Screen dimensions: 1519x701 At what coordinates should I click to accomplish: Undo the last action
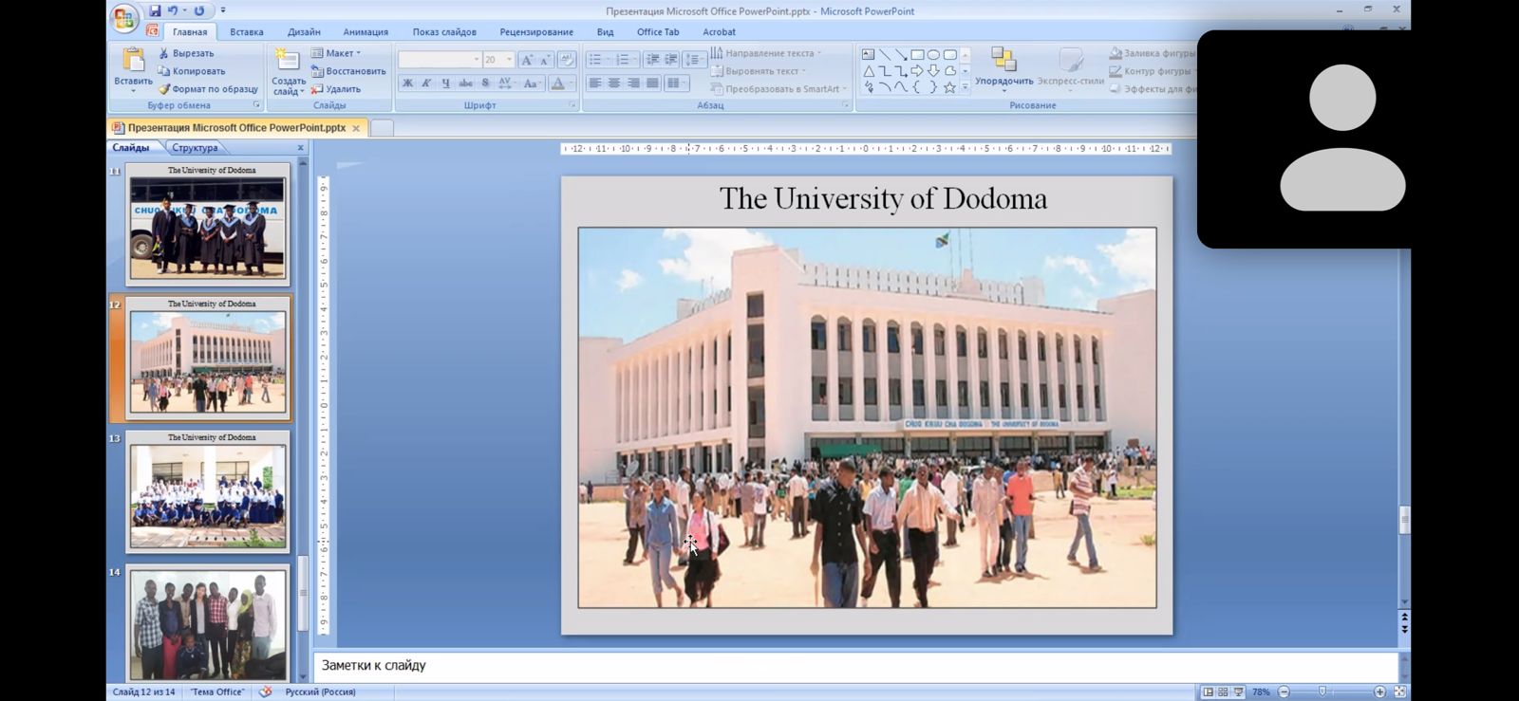[173, 10]
